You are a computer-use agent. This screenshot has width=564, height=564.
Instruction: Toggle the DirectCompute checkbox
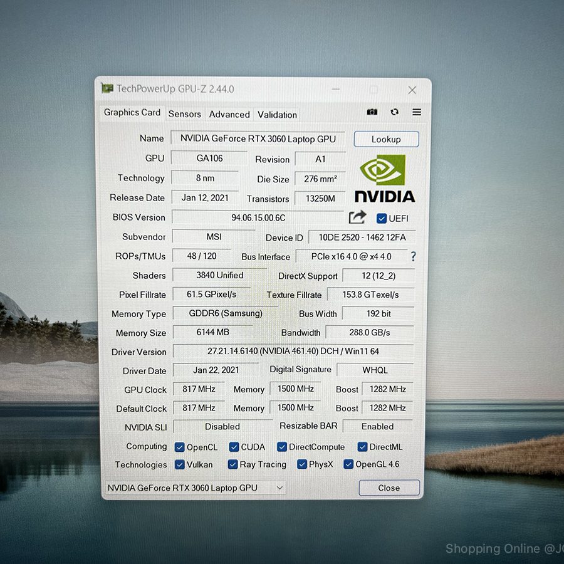coord(282,447)
